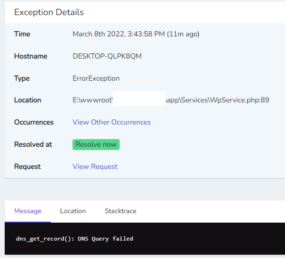This screenshot has height=258, width=285.
Task: Open the View Other Occurrences link
Action: pyautogui.click(x=112, y=122)
